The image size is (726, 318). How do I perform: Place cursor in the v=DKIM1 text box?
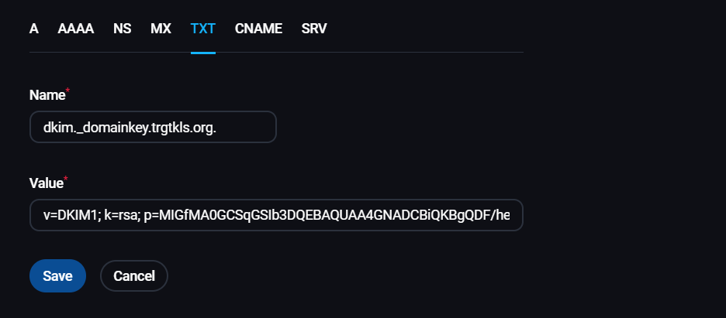(276, 215)
